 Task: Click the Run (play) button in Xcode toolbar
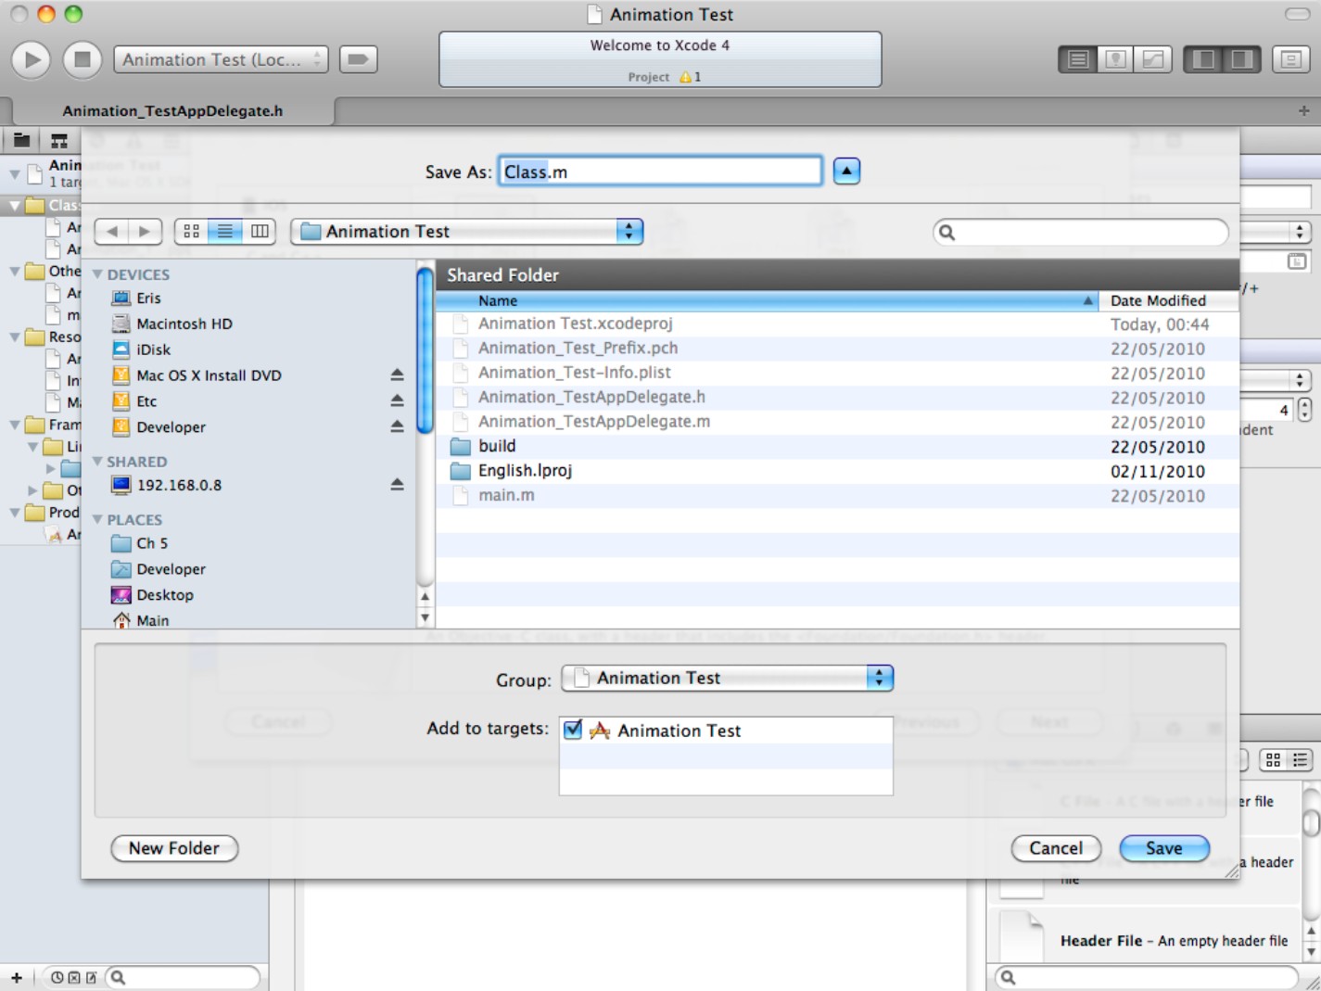coord(31,59)
